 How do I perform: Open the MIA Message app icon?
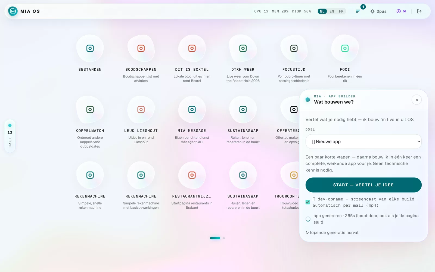(192, 110)
